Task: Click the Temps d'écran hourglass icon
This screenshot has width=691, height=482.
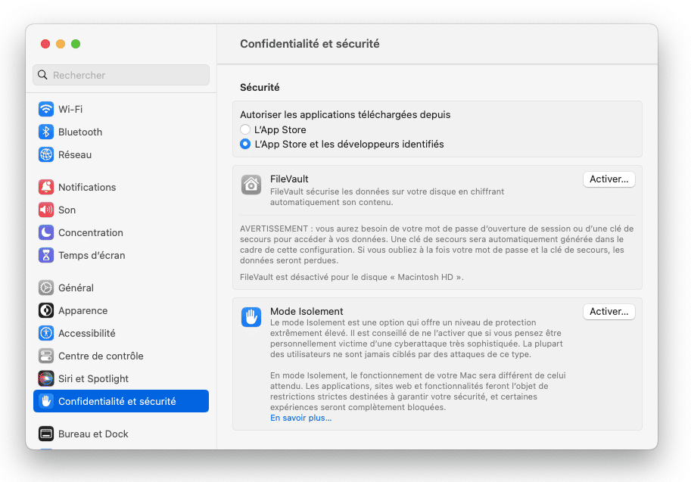Action: 46,255
